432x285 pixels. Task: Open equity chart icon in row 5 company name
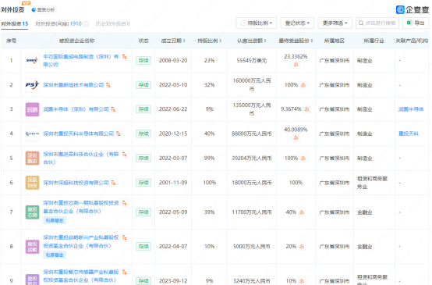(125, 155)
